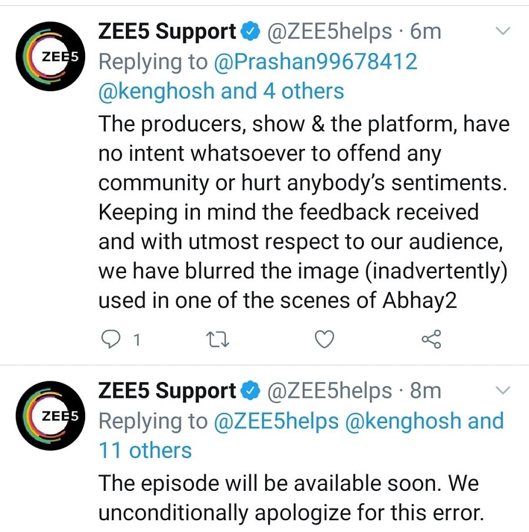Click verified badge on the 6m tweet
This screenshot has width=529, height=532.
coord(250,31)
